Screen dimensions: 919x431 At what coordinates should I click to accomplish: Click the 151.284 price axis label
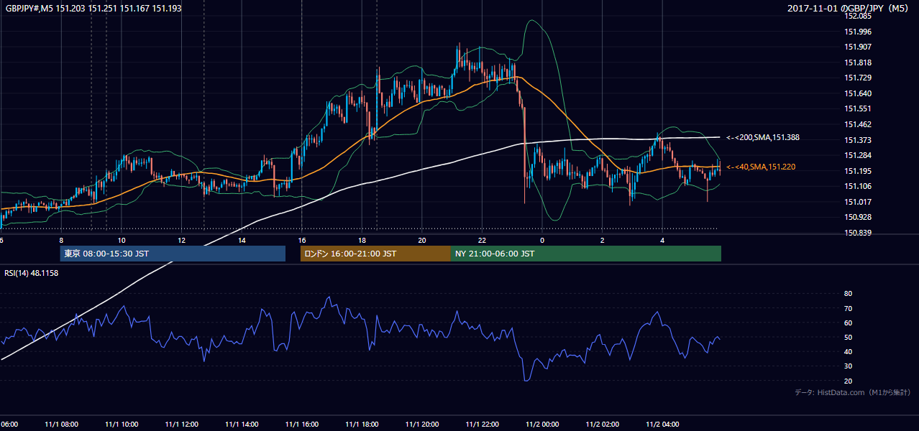(x=859, y=155)
